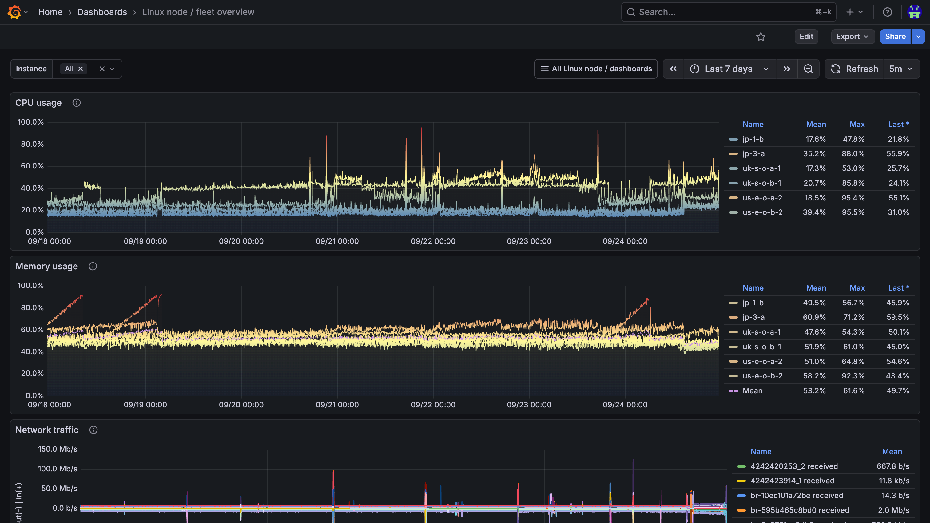Open All Linux node / dashboards links list
The height and width of the screenshot is (523, 930).
coord(596,69)
